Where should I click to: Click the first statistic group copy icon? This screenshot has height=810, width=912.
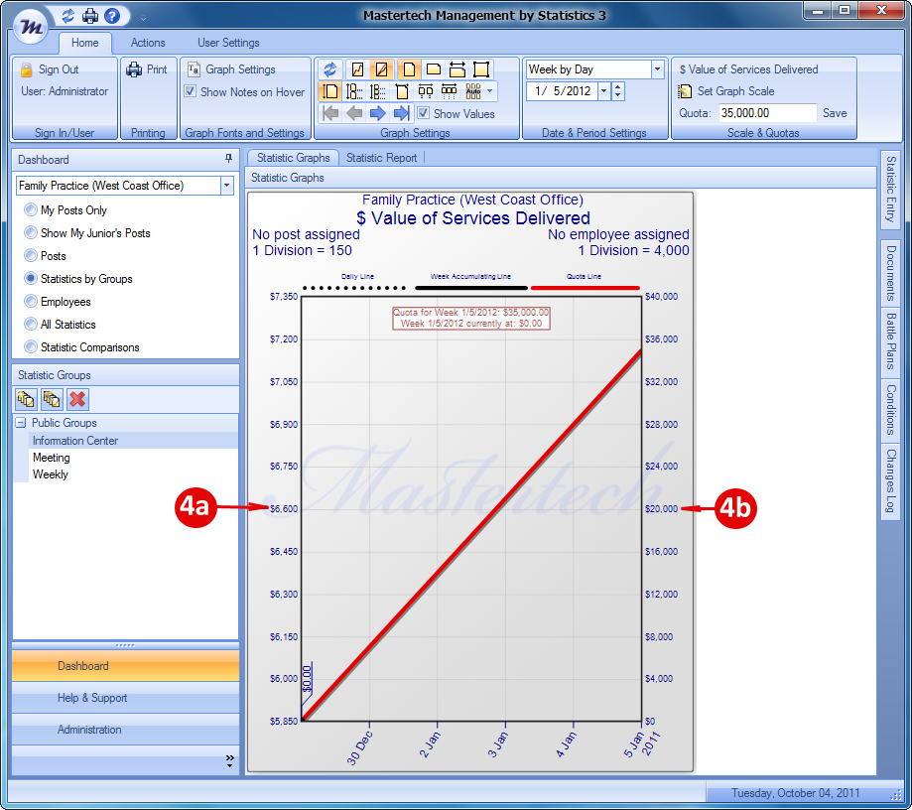26,399
